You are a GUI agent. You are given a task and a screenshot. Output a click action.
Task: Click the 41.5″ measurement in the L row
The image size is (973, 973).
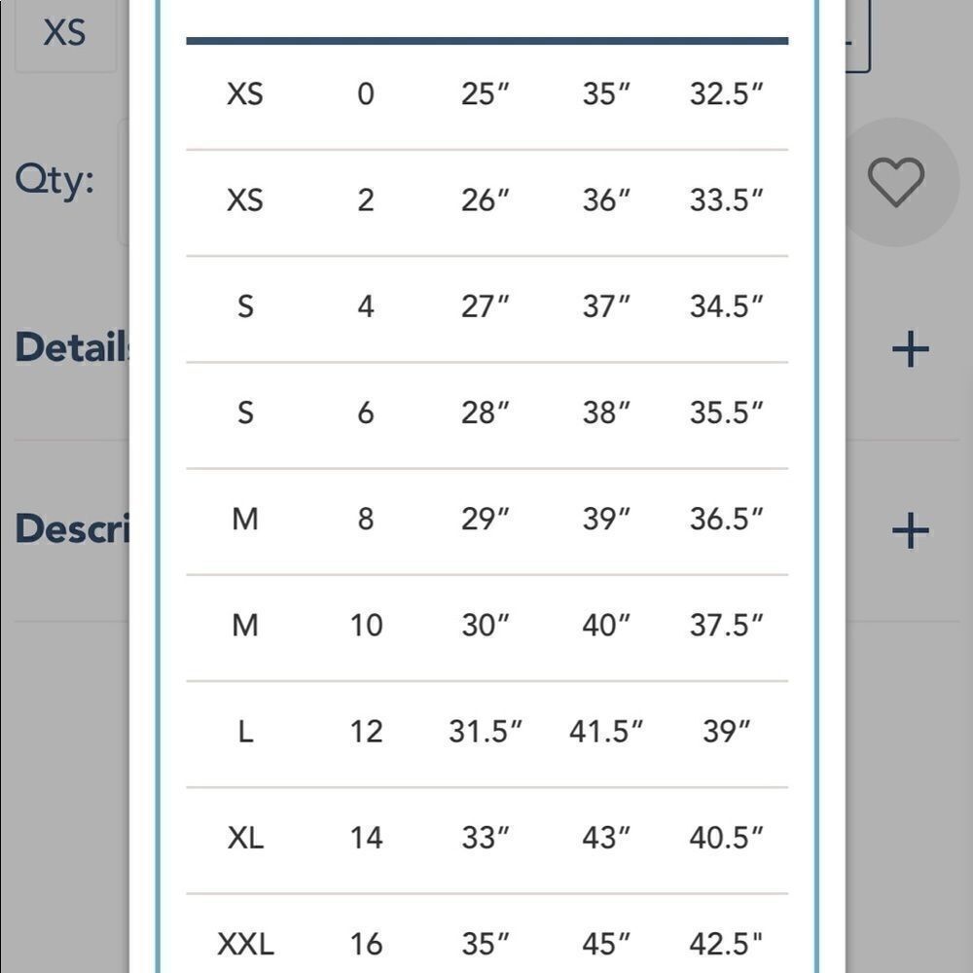(x=606, y=731)
